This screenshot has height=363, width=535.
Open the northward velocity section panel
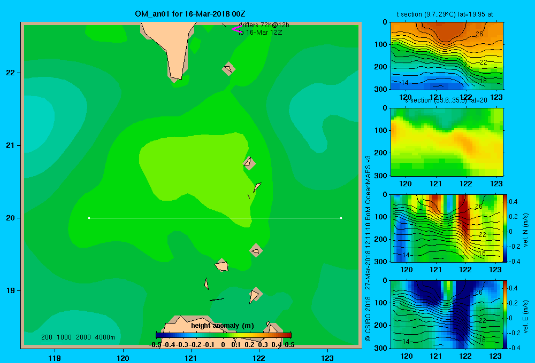click(x=447, y=228)
